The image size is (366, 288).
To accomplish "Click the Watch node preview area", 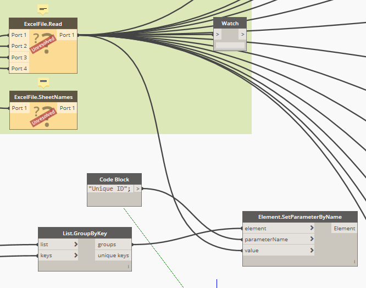I will [x=230, y=45].
